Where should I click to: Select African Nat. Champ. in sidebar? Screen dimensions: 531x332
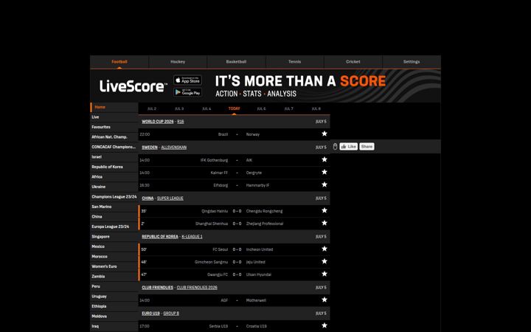tap(114, 137)
